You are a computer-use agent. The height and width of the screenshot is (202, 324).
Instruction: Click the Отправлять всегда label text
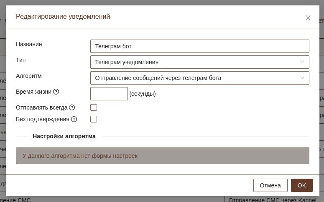tap(41, 107)
